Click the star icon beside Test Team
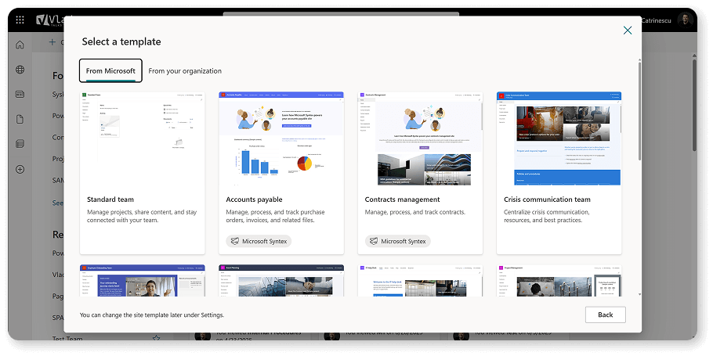The width and height of the screenshot is (713, 356). point(157,338)
